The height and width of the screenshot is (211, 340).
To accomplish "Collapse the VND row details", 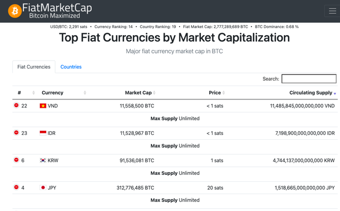I will [16, 105].
